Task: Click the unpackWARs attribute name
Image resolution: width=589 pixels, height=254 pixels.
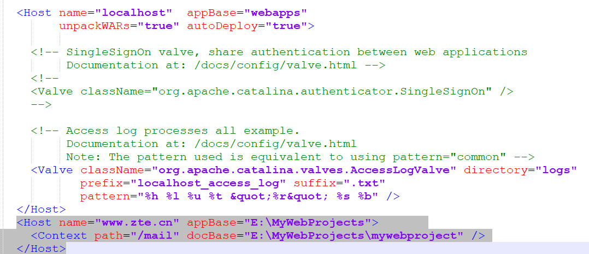Action: 95,26
